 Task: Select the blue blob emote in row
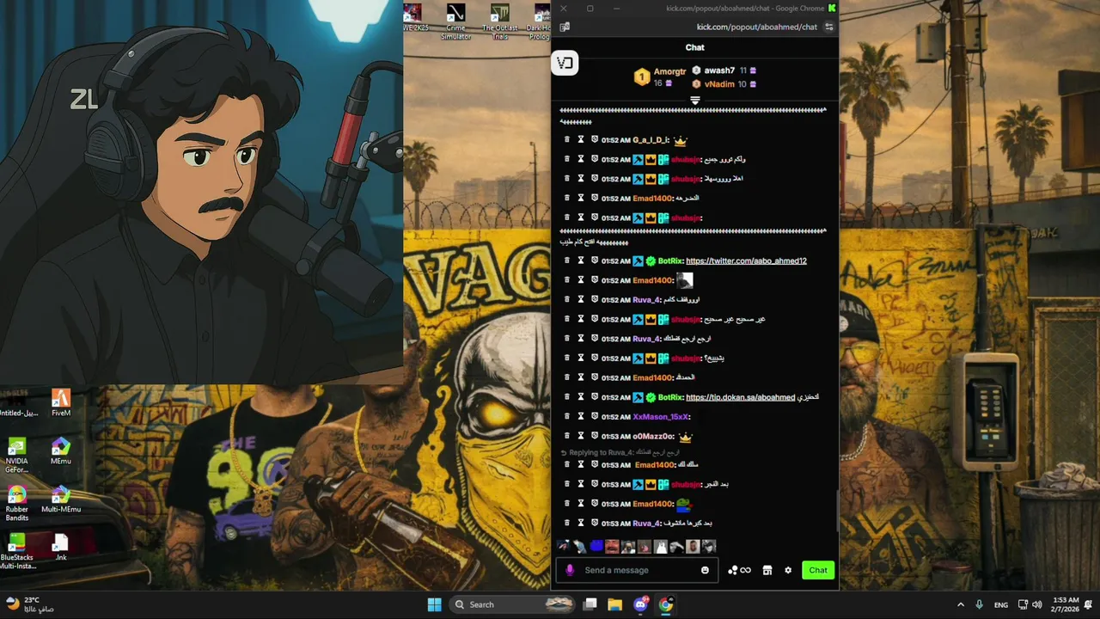coord(596,546)
